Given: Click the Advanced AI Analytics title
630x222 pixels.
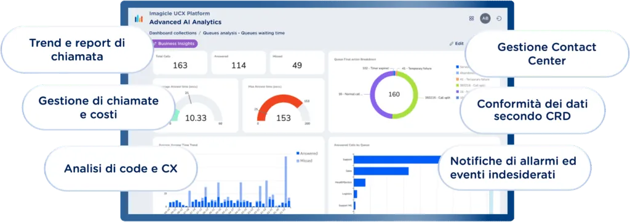Looking at the screenshot, I should tap(185, 22).
